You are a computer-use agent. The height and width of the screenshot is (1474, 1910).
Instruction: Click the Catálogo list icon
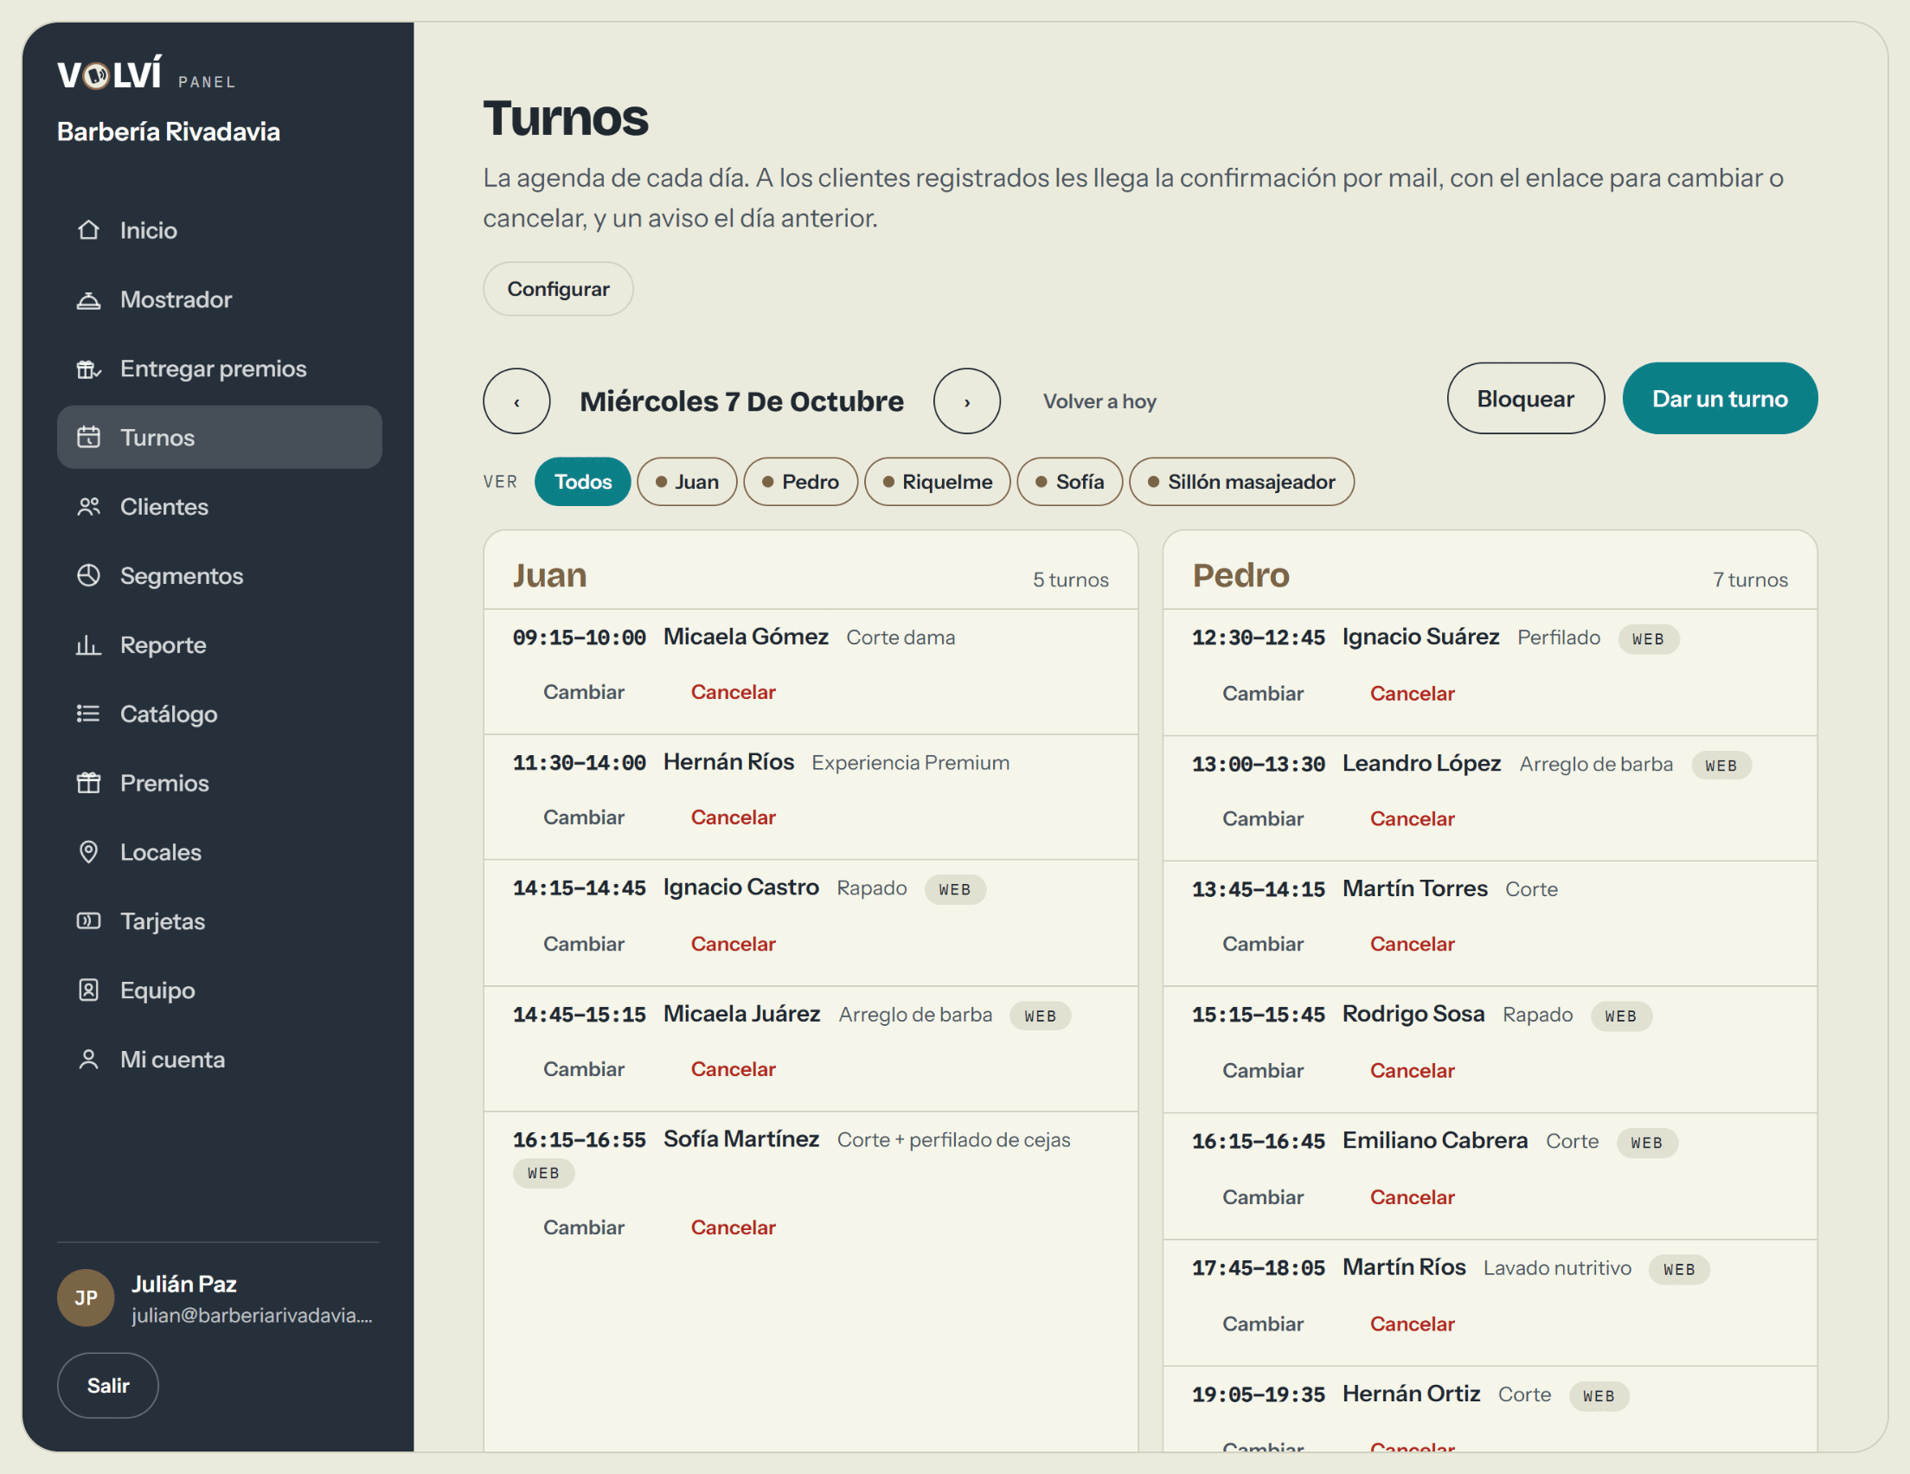(88, 714)
